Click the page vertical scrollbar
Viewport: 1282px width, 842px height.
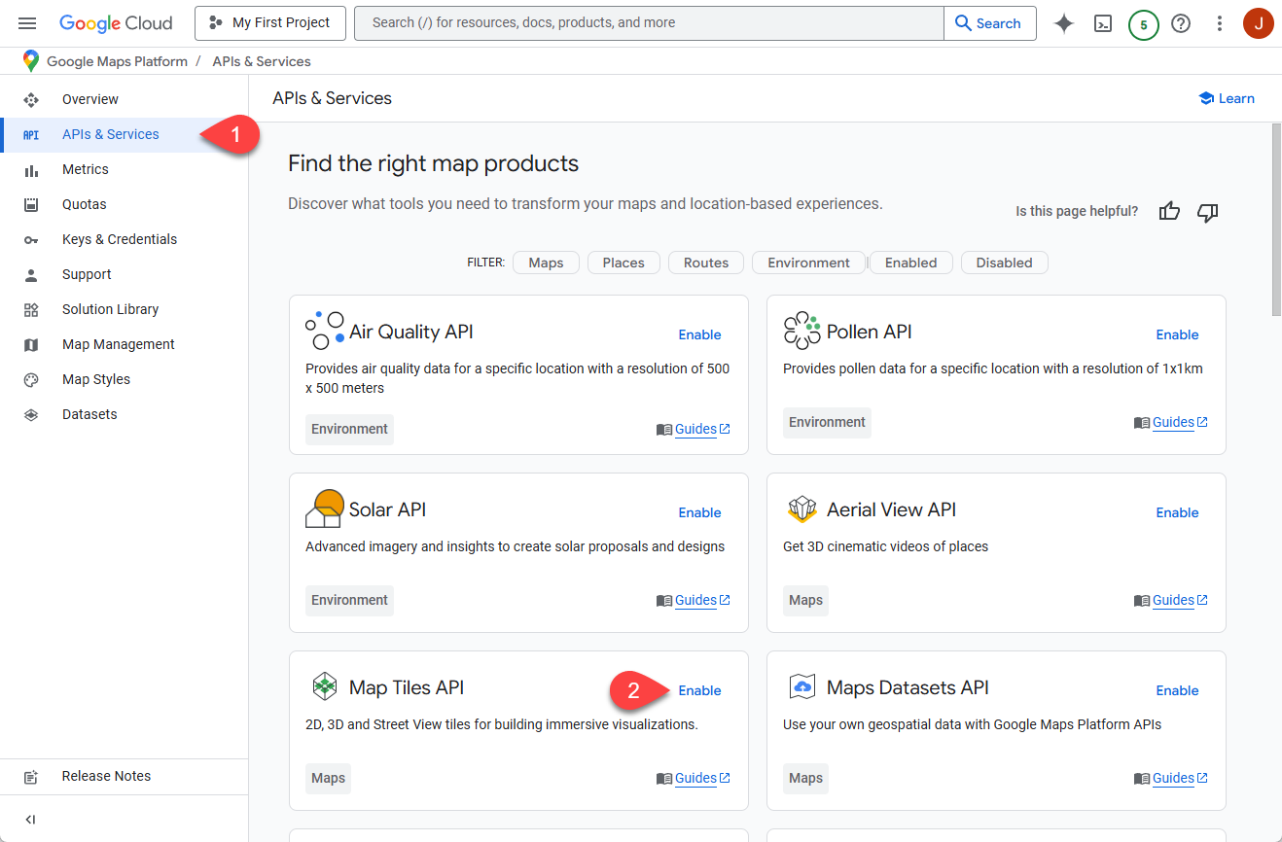click(x=1276, y=219)
